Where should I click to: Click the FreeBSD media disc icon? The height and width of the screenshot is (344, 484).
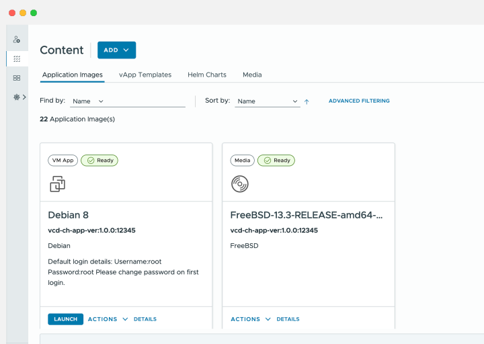tap(239, 183)
